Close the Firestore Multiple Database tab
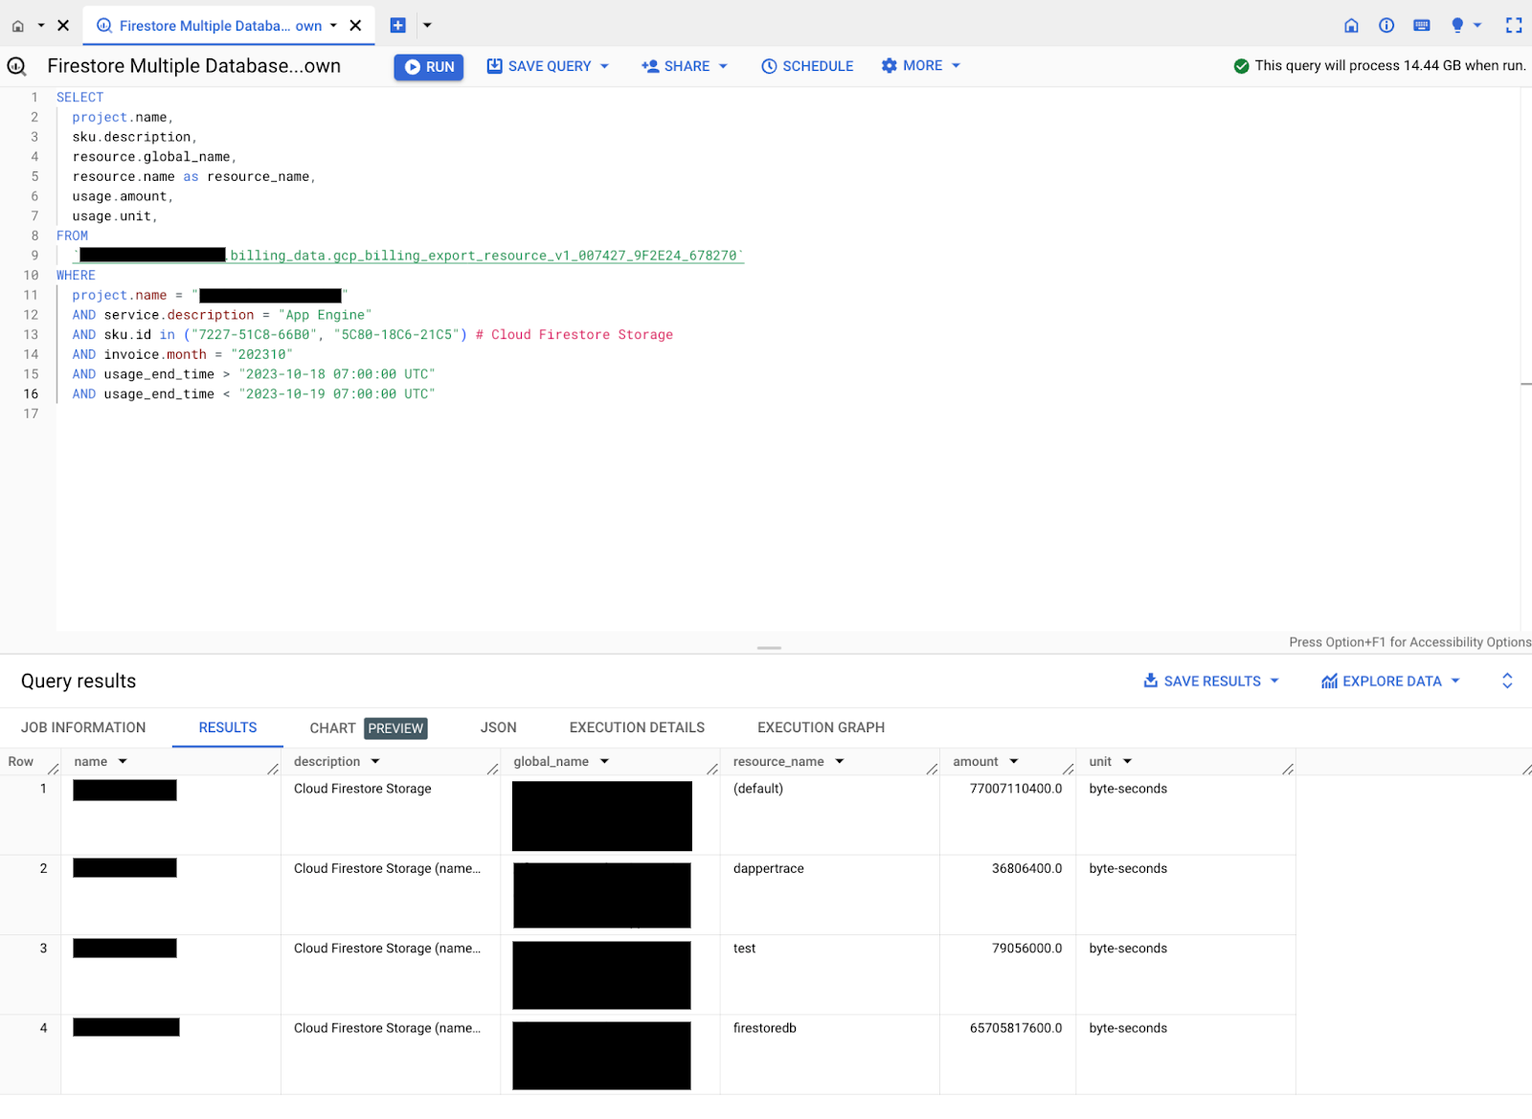This screenshot has width=1532, height=1119. coord(355,26)
